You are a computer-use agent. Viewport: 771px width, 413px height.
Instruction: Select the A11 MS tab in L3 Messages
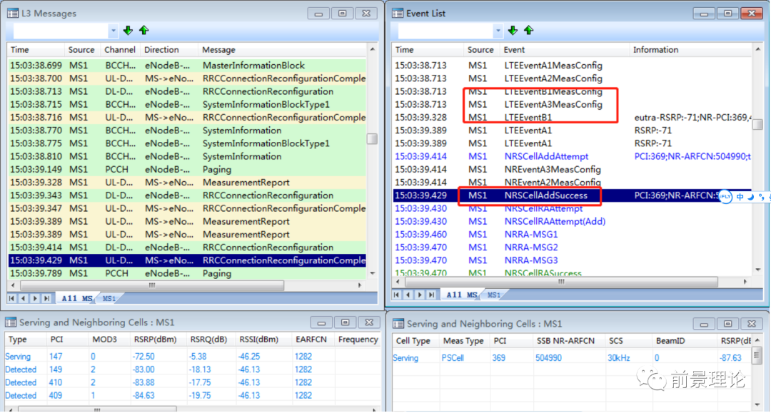click(76, 298)
